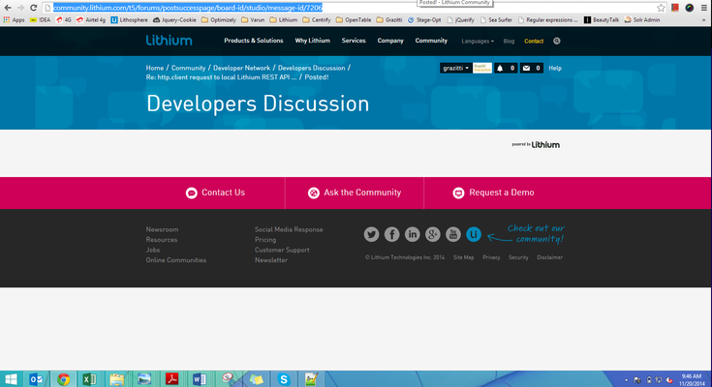Open Skype from the taskbar

(x=284, y=379)
